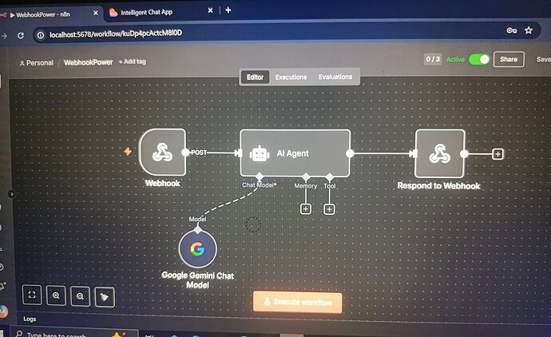Click the AI Agent output handle
This screenshot has width=551, height=337.
click(x=350, y=153)
